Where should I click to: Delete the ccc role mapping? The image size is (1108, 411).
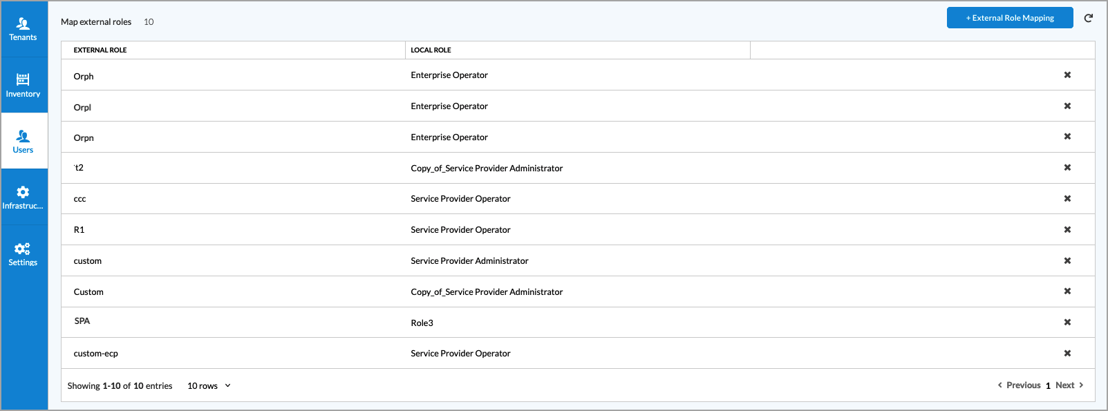pos(1067,198)
